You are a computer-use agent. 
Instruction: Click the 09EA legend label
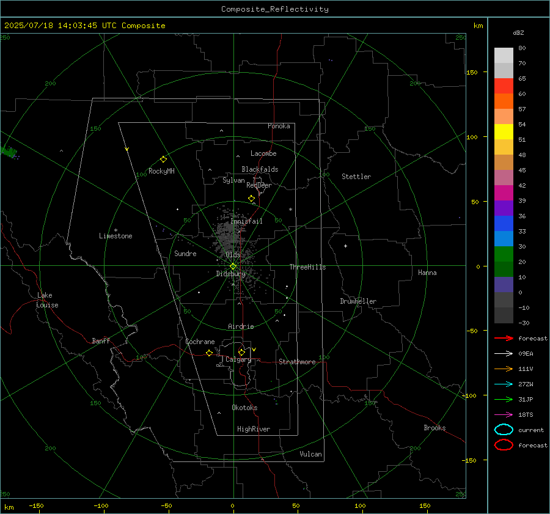click(x=526, y=354)
